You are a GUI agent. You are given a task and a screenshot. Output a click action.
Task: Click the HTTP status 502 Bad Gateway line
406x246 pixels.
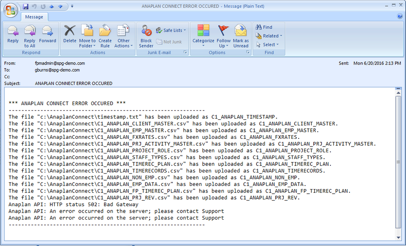[74, 204]
